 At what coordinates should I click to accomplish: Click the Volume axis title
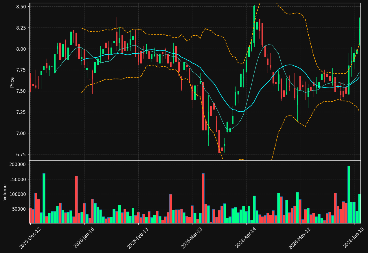click(5, 192)
